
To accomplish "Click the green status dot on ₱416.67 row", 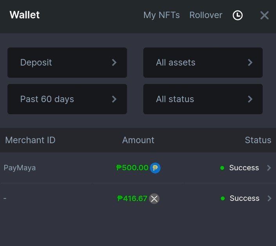I will pos(222,199).
